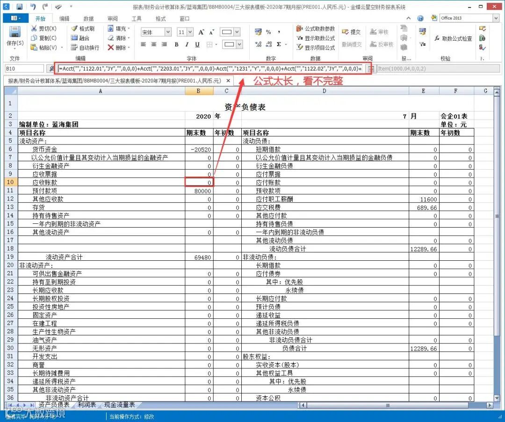Viewport: 505px width, 422px height.
Task: Click the large Save (保存) icon
Action: click(x=15, y=32)
